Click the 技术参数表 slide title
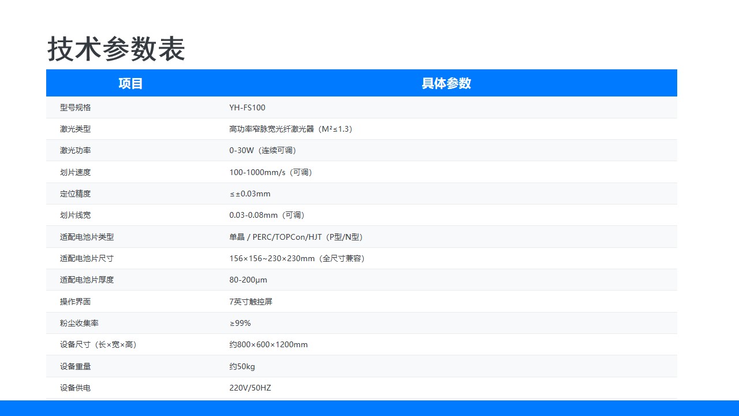 click(x=115, y=49)
